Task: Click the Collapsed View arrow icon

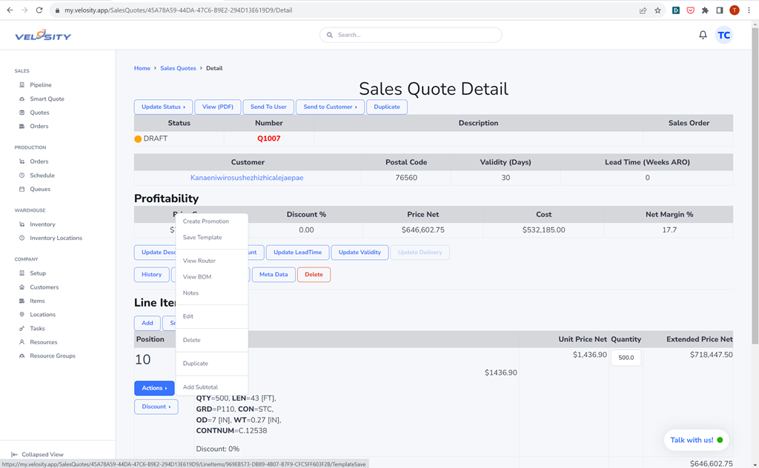Action: [x=14, y=455]
